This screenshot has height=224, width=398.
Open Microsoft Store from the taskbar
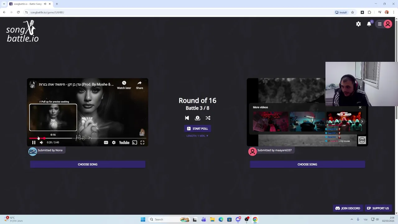coord(229,220)
